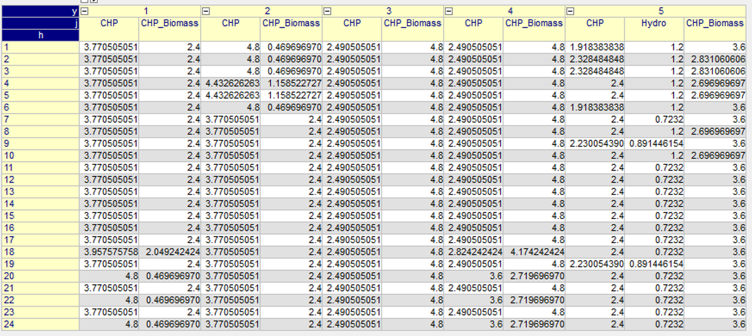Image resolution: width=752 pixels, height=336 pixels.
Task: Click cell 2.696969697 in row 10
Action: click(715, 156)
